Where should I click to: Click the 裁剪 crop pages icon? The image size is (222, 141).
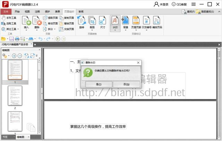pos(92,21)
